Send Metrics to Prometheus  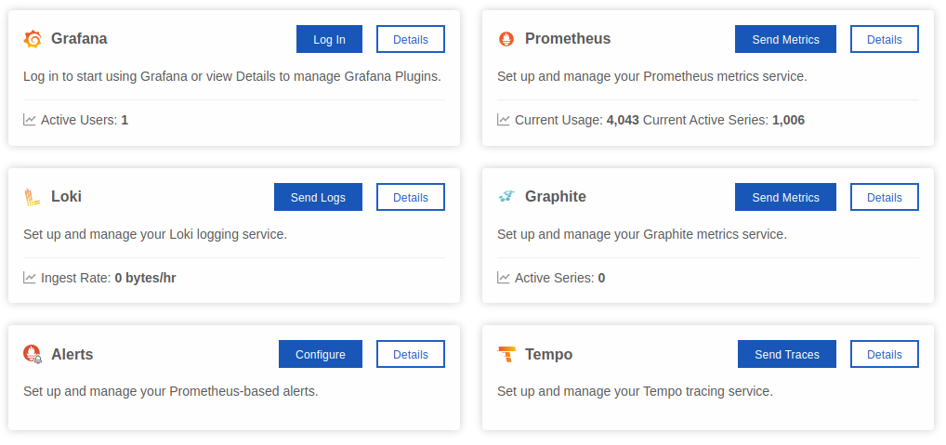point(785,39)
